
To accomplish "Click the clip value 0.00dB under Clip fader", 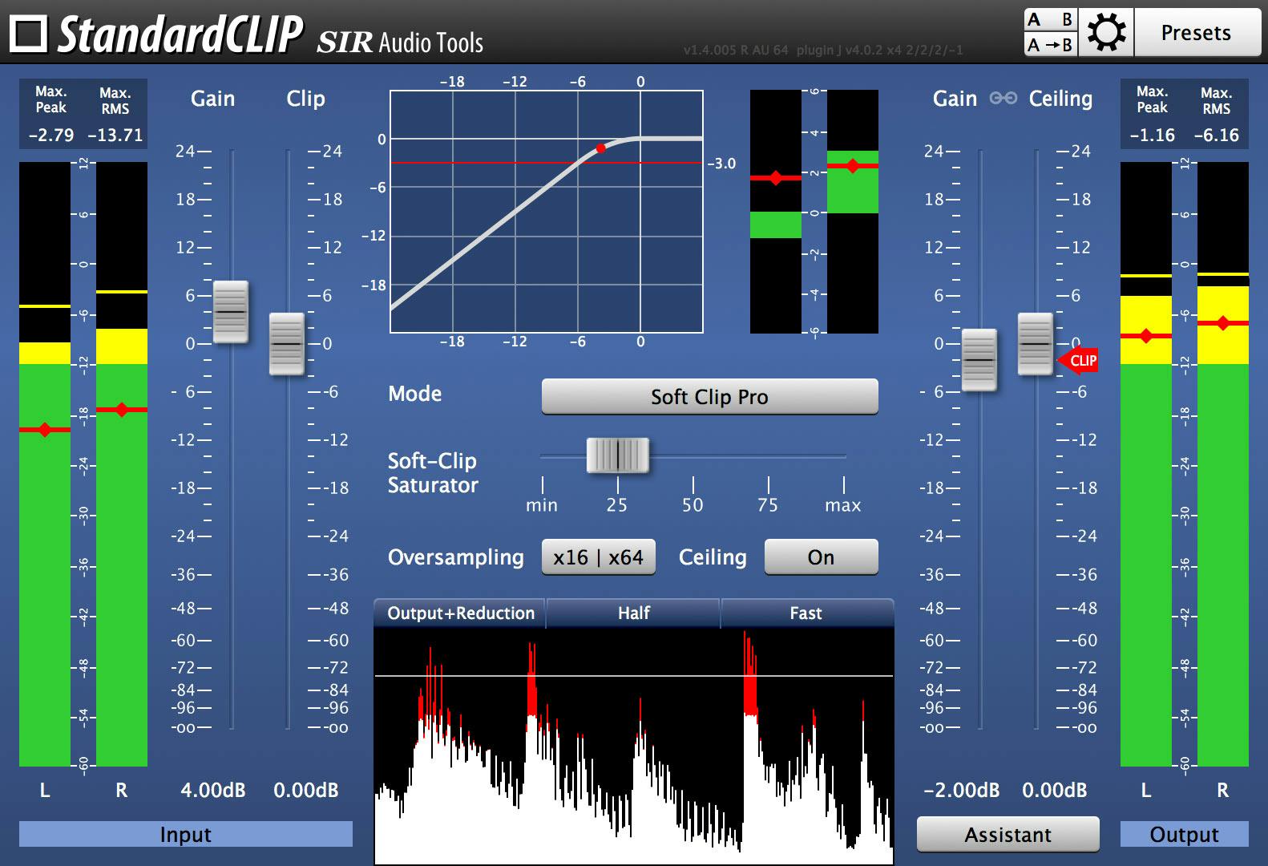I will (x=305, y=791).
